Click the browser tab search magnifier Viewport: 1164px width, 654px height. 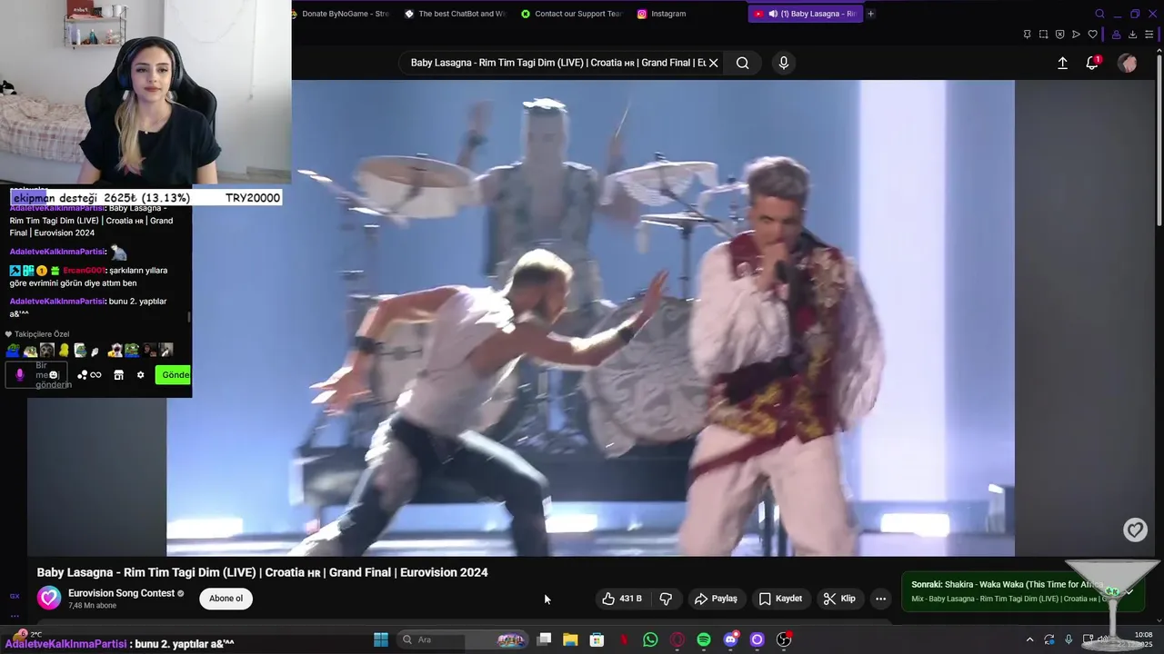point(1099,14)
